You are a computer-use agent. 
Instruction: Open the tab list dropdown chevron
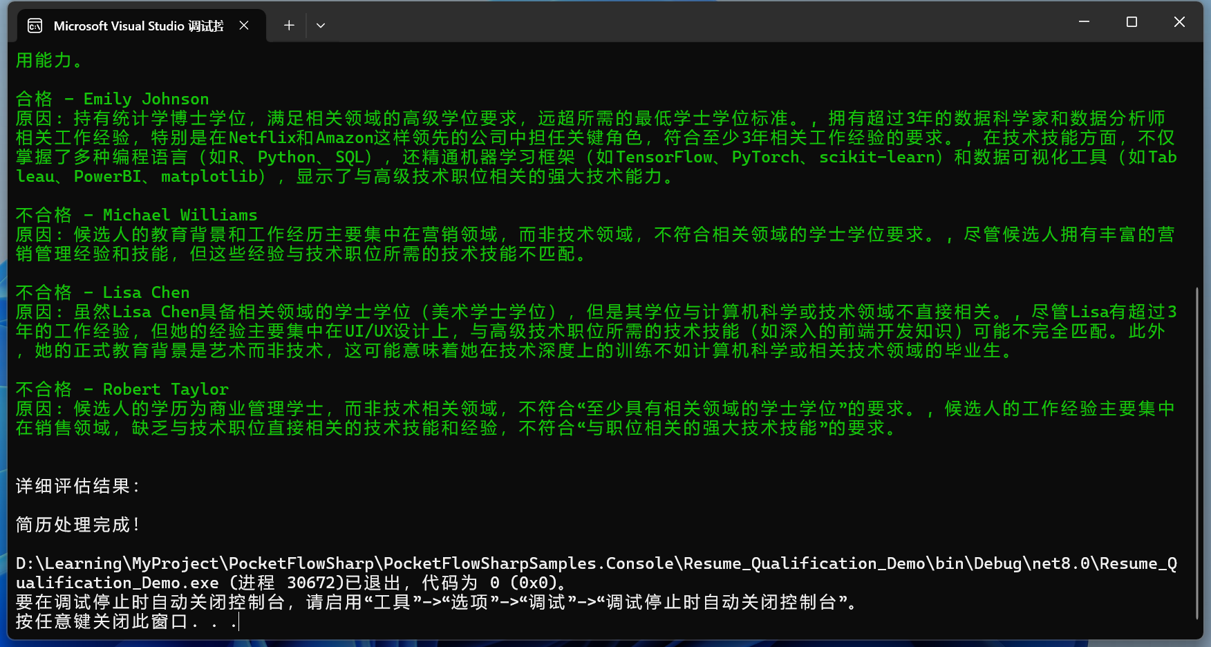pos(320,25)
